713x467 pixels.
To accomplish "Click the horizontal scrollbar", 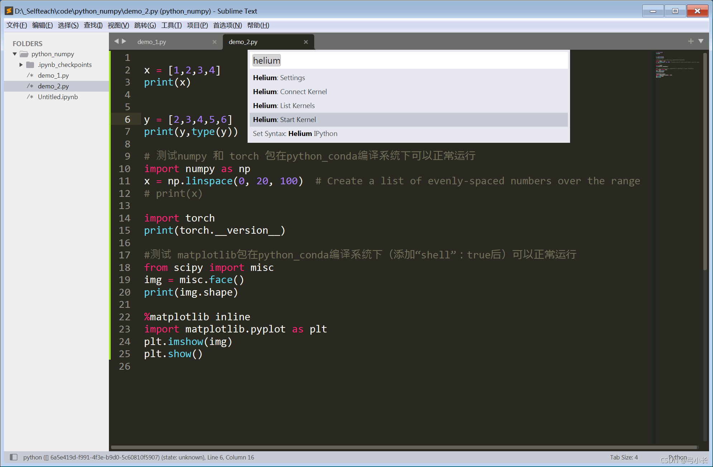I will click(405, 447).
